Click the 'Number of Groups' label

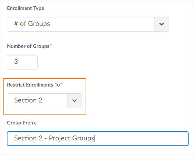tap(28, 46)
